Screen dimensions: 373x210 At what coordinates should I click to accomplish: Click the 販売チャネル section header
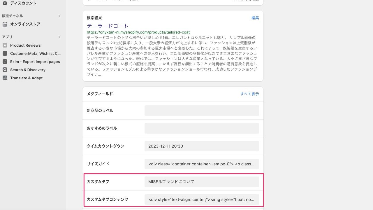[x=13, y=16]
